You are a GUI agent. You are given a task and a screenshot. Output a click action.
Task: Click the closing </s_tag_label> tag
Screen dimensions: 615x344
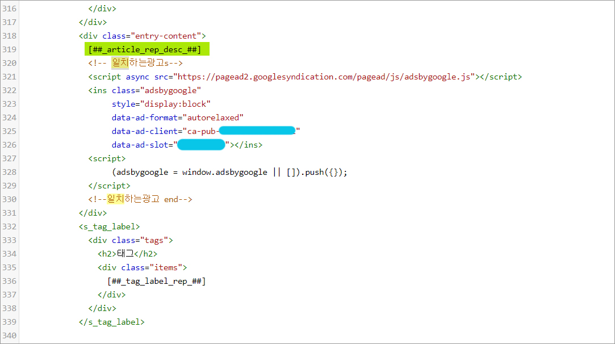coord(112,322)
